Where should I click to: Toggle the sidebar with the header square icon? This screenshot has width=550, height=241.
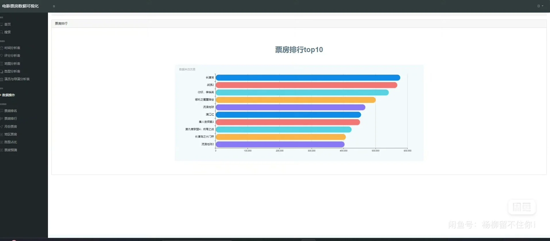[x=54, y=6]
